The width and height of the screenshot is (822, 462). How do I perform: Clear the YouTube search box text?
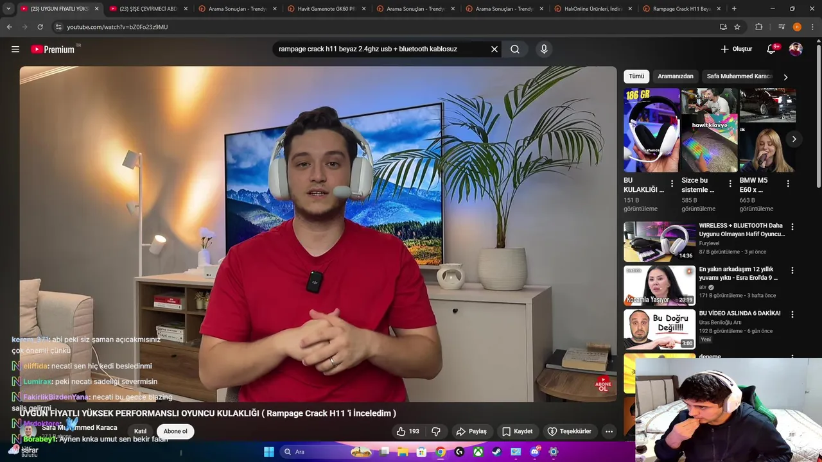[494, 49]
